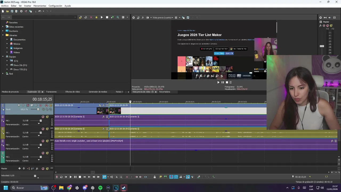Click the Nivel slider handle on track 1

pyautogui.click(x=38, y=109)
